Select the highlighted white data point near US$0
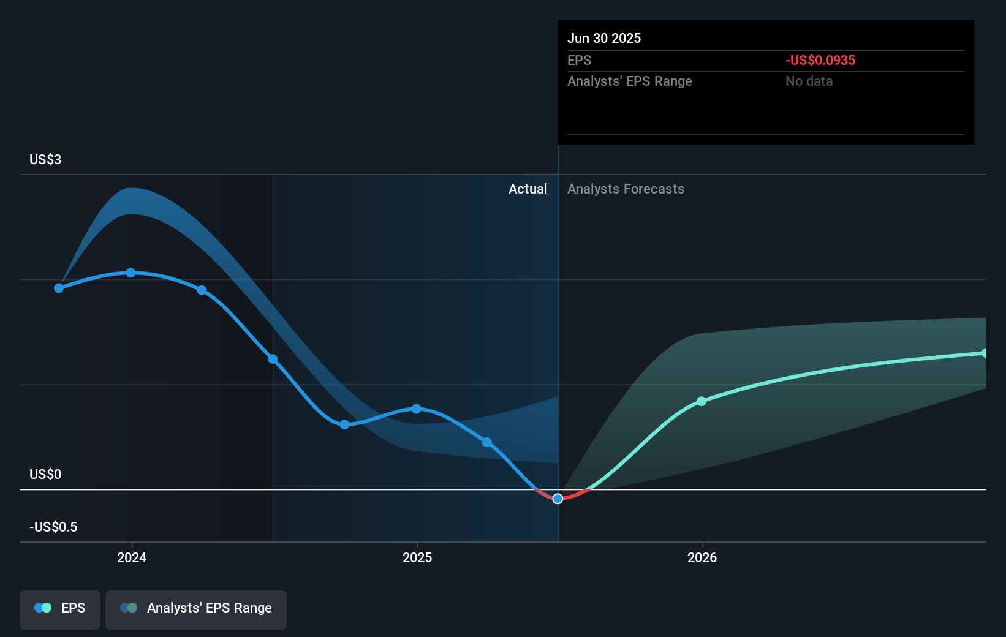 click(x=557, y=499)
